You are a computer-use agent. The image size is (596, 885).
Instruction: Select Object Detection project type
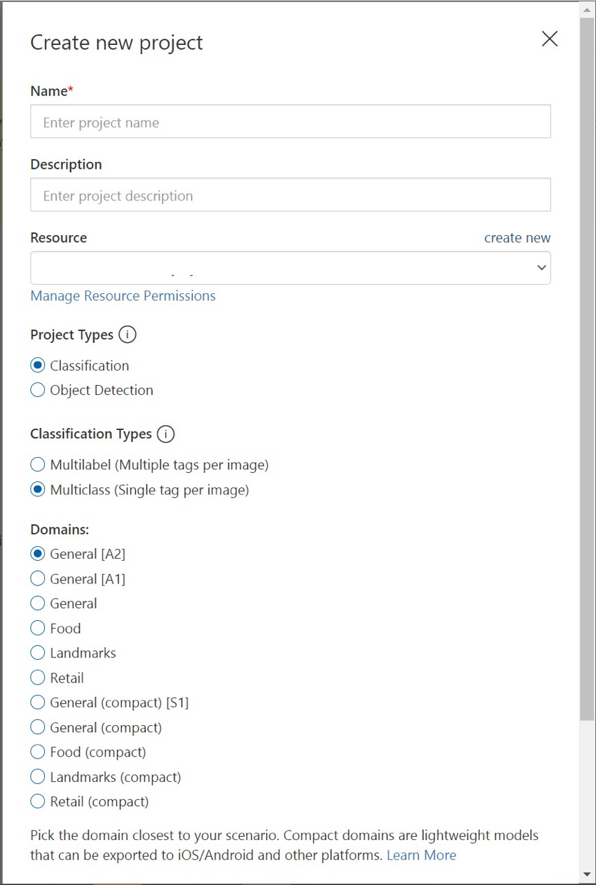(38, 391)
